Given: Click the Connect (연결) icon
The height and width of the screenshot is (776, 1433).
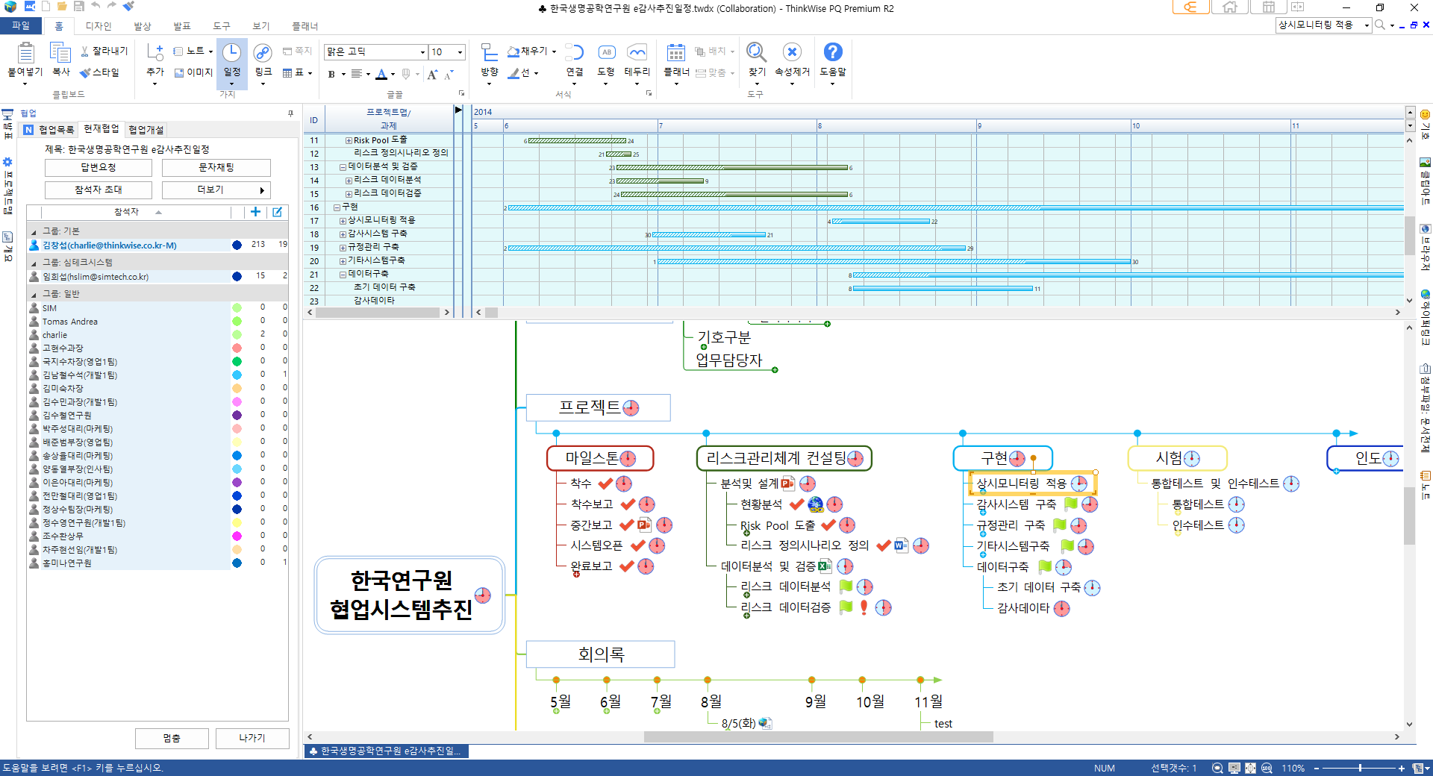Looking at the screenshot, I should [x=575, y=52].
